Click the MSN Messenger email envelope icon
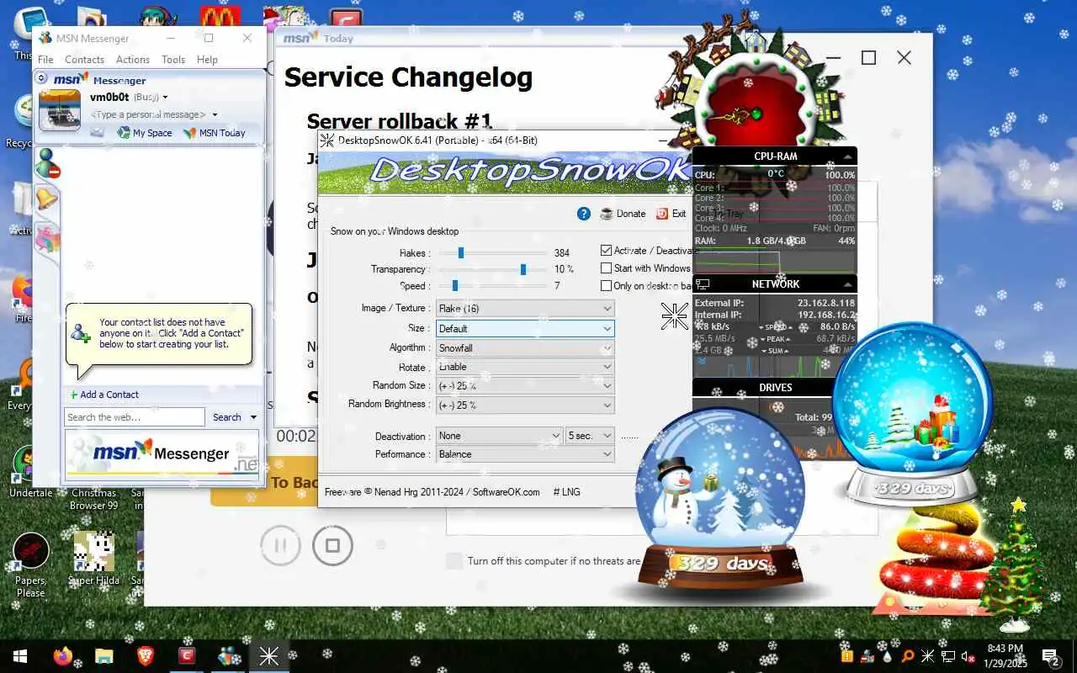1077x673 pixels. 98,132
